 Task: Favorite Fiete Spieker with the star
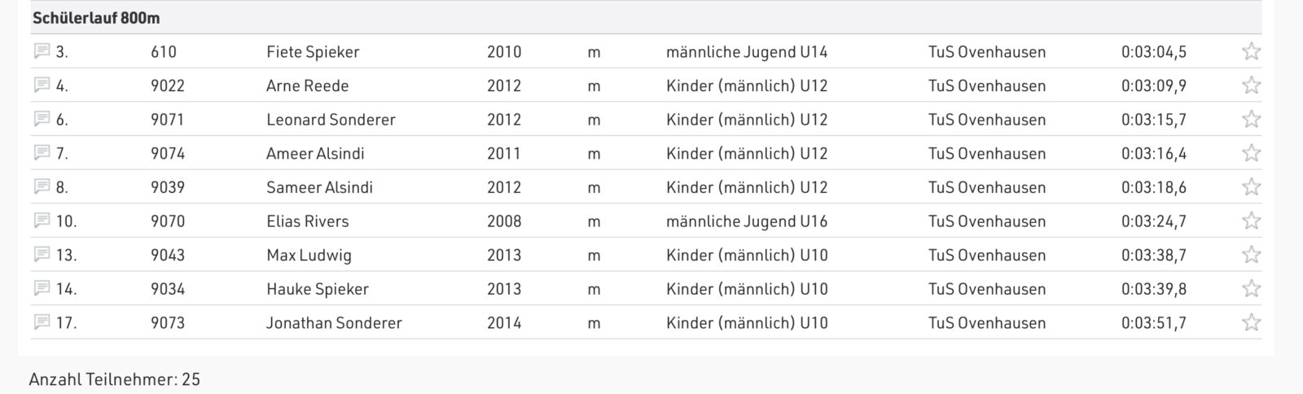[x=1252, y=51]
